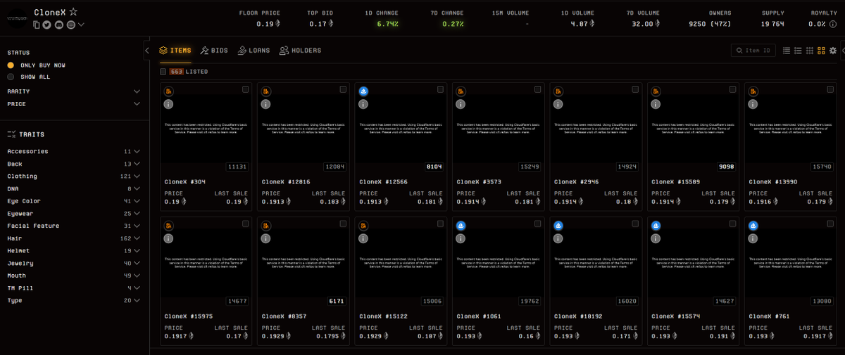Open the view settings gear
Screen dimensions: 845x355
coord(832,51)
